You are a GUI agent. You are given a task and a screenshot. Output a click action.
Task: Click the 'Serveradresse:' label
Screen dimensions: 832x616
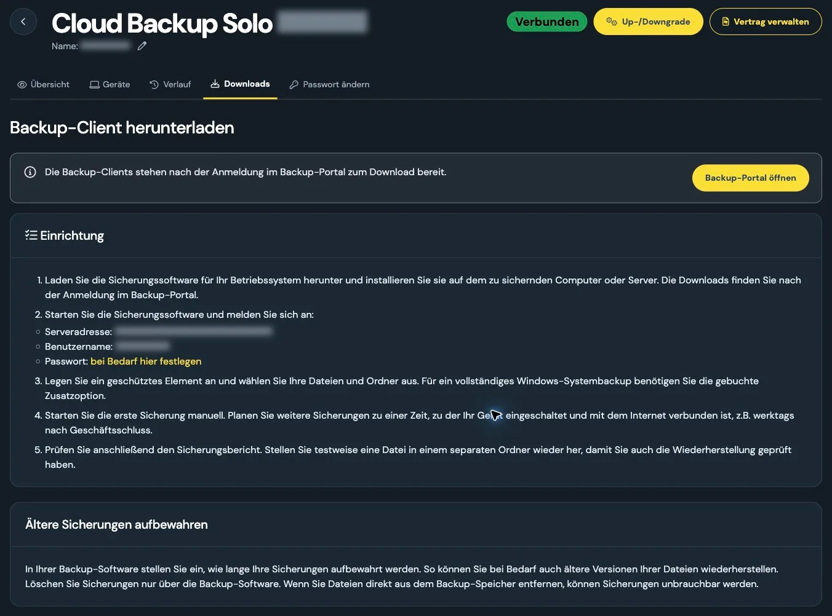click(x=79, y=332)
